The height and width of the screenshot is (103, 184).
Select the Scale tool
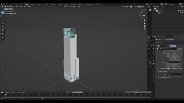[x=3, y=27]
